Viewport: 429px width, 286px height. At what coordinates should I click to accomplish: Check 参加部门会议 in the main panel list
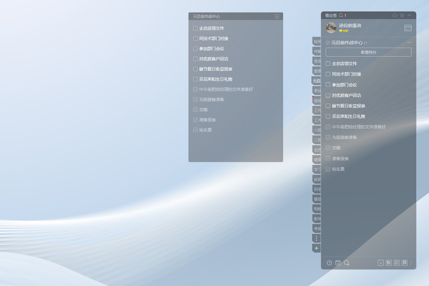[328, 85]
